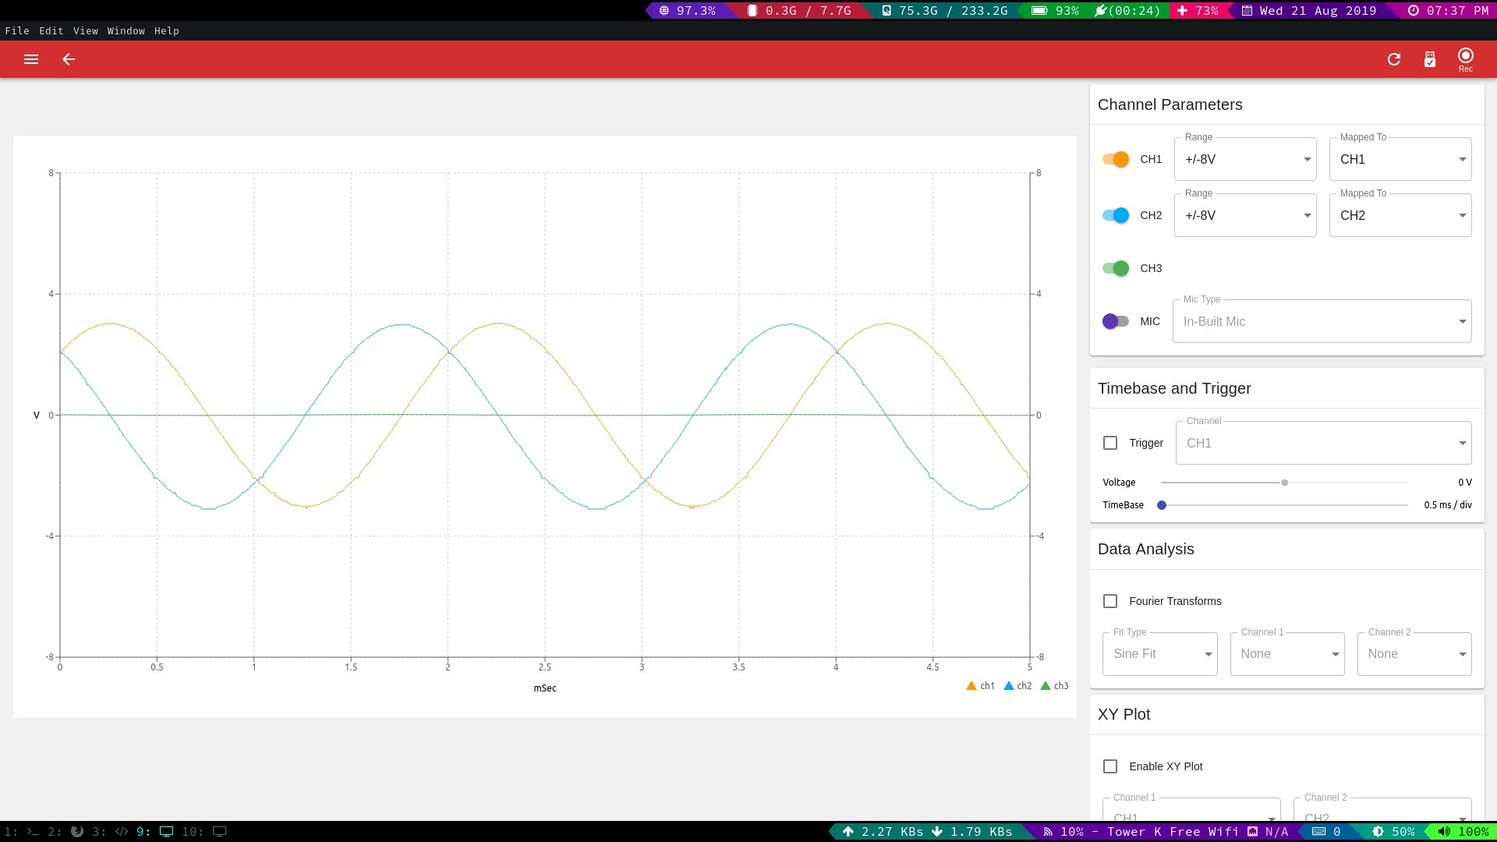Expand the Fit Type Sine Fit dropdown
The image size is (1497, 842).
[x=1160, y=654]
